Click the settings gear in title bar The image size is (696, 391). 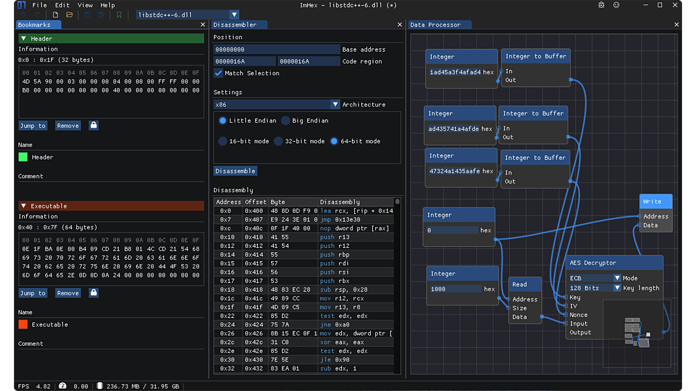(x=601, y=5)
